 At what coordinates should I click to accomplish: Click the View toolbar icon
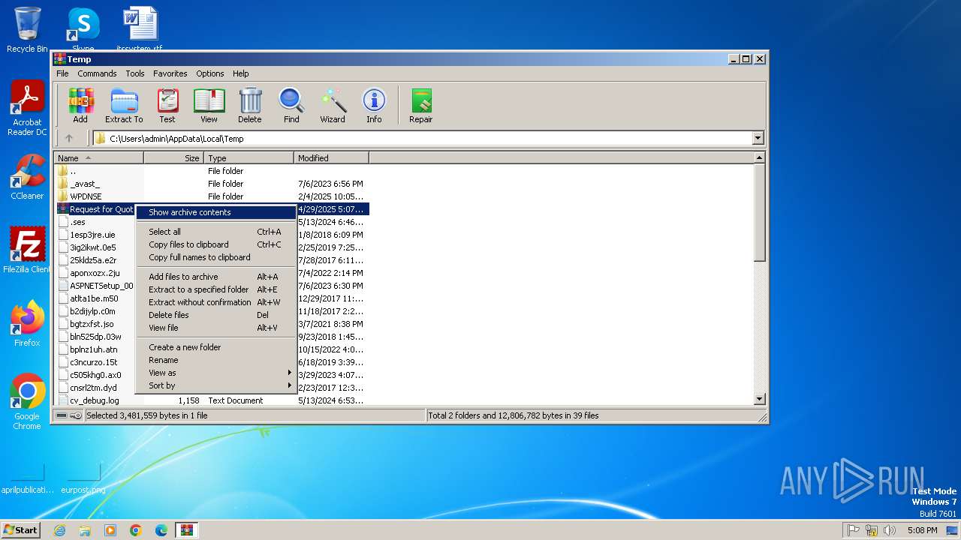(x=209, y=106)
